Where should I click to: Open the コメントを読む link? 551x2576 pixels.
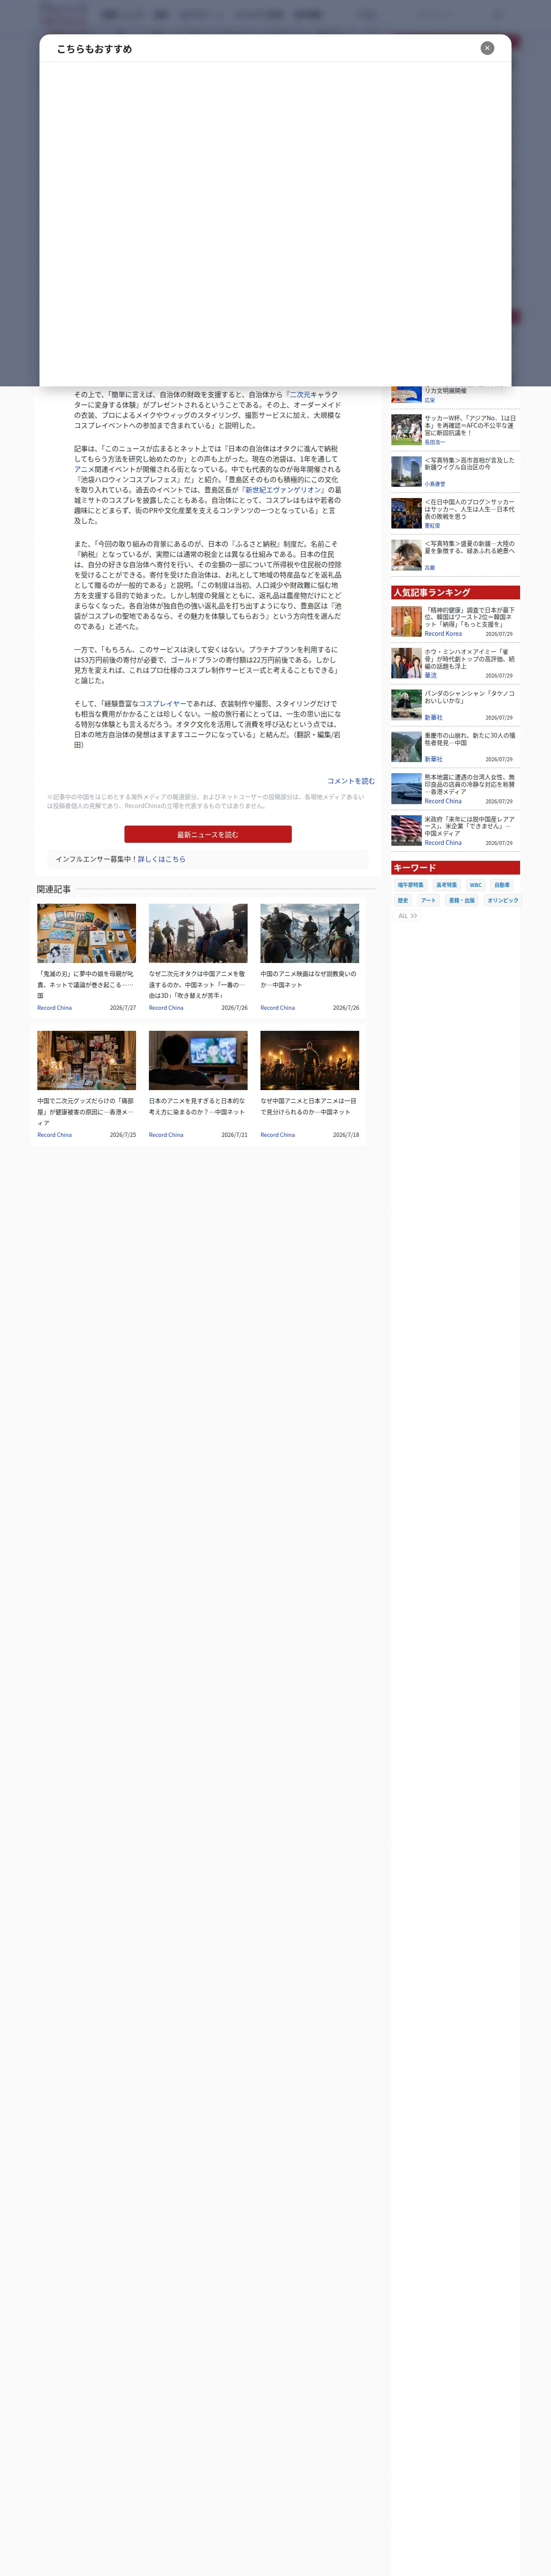[351, 781]
